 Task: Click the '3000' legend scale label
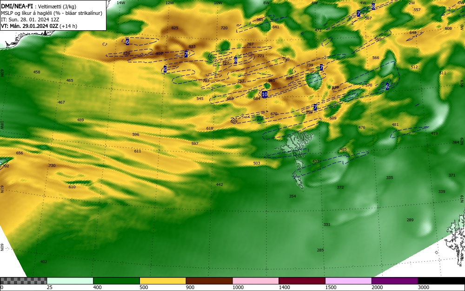(x=424, y=287)
